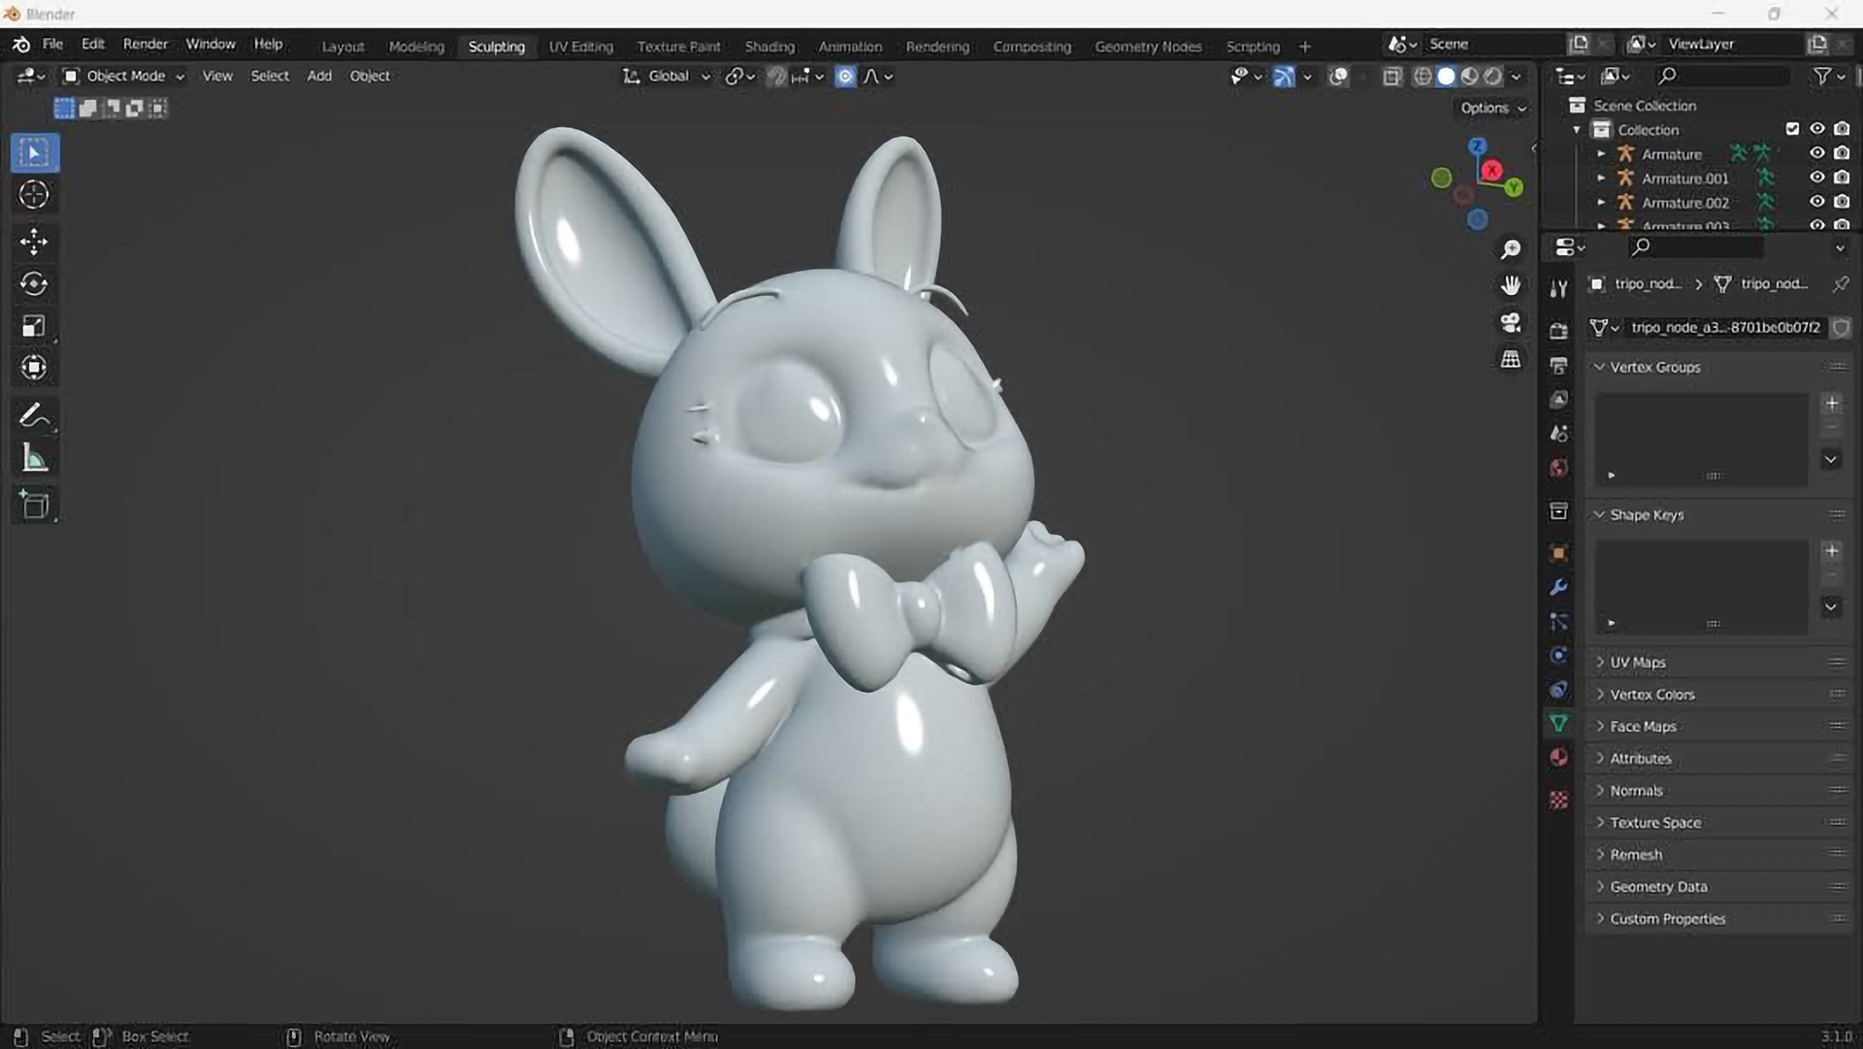
Task: Uncheck the Collection exclude checkbox
Action: coord(1792,129)
